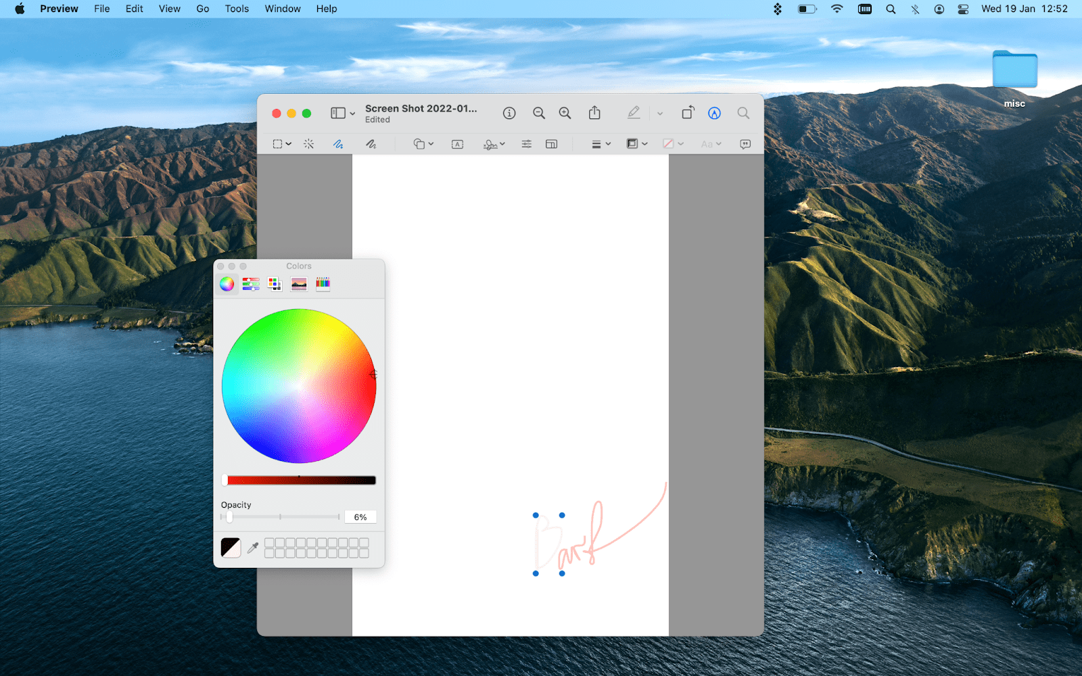Click the Zoom In magnifier button
Screen dimensions: 1082x676
click(565, 113)
